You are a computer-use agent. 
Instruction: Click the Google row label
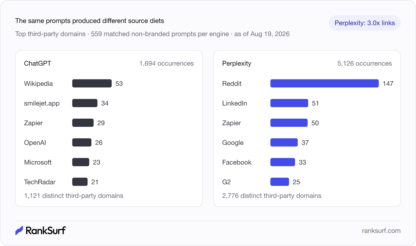[x=233, y=143]
